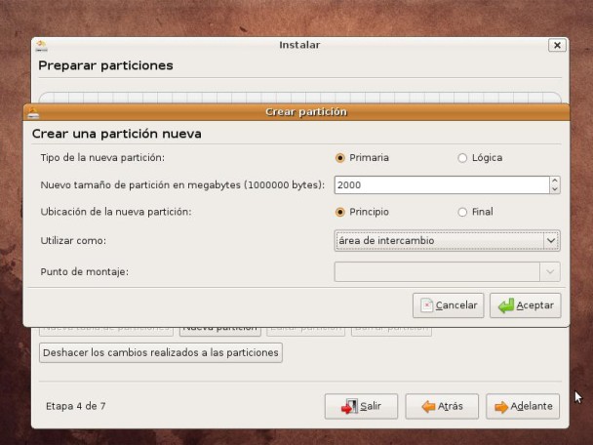Click the orange right arrow icon on Adelante
The image size is (593, 445).
coord(501,407)
